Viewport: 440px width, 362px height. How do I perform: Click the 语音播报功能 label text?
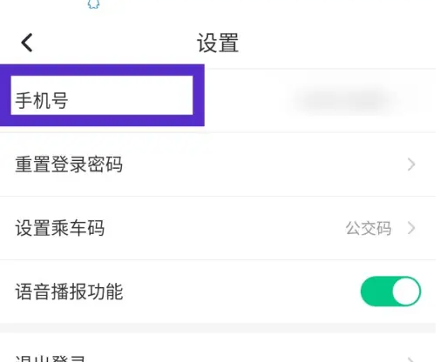coord(69,292)
